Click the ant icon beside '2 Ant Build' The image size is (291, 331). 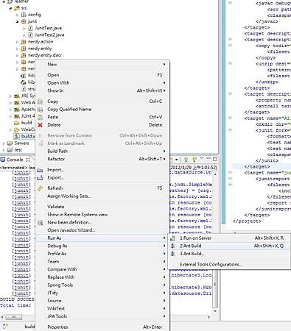tap(173, 246)
